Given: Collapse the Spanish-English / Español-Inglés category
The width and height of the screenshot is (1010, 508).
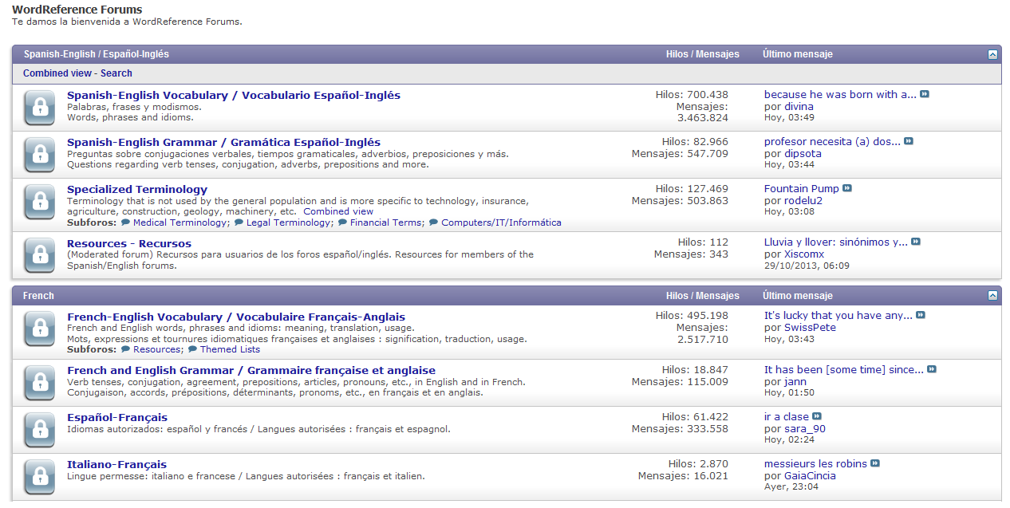Looking at the screenshot, I should tap(992, 54).
